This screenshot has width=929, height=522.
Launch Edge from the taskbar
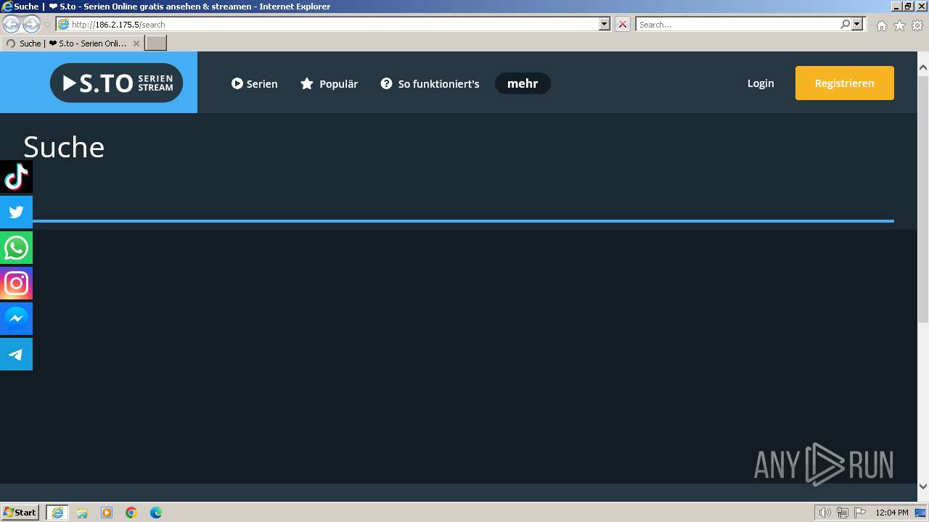pyautogui.click(x=156, y=513)
